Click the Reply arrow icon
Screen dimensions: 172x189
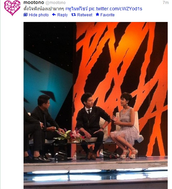click(x=54, y=15)
